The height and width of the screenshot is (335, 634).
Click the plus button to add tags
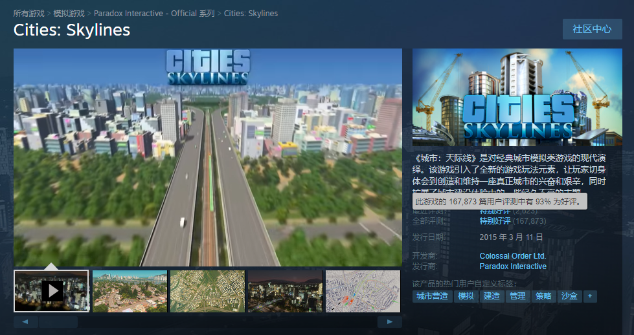point(590,296)
